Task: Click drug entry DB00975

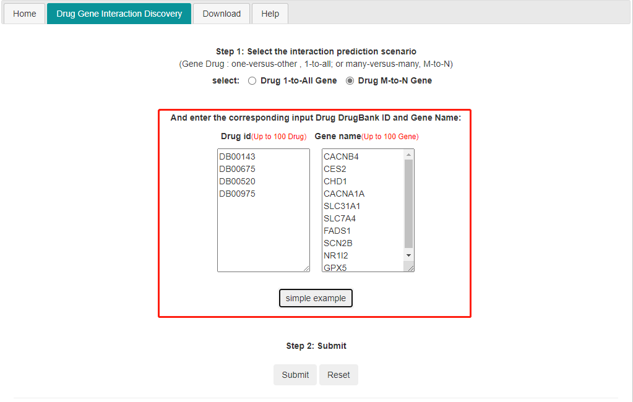Action: pos(238,194)
